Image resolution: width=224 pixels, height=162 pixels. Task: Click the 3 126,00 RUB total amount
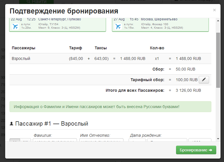click(188, 90)
